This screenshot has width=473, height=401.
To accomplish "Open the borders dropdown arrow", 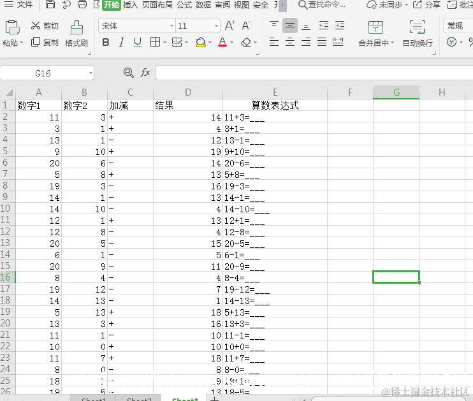I will 164,43.
